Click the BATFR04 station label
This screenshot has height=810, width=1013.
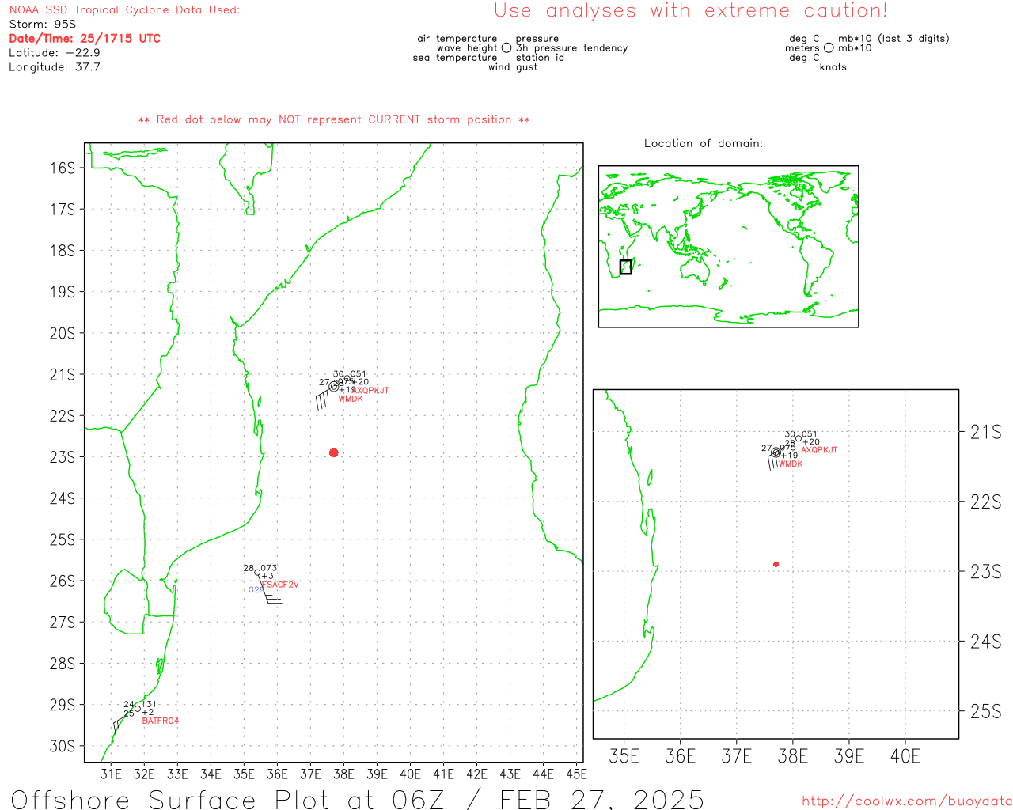point(161,721)
